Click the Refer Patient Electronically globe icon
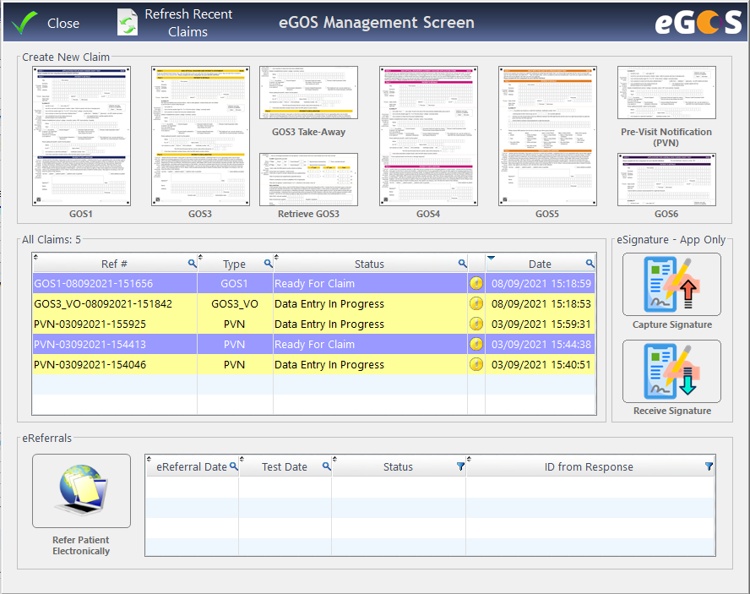 coord(81,491)
